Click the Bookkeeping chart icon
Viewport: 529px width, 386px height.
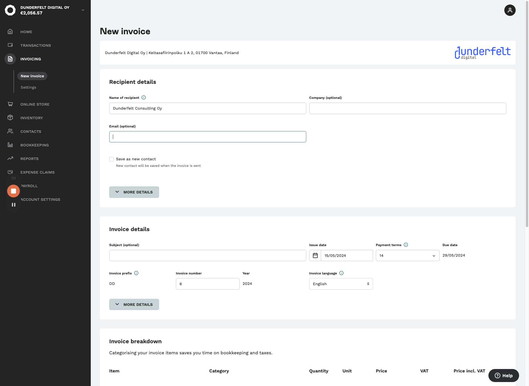click(x=10, y=145)
